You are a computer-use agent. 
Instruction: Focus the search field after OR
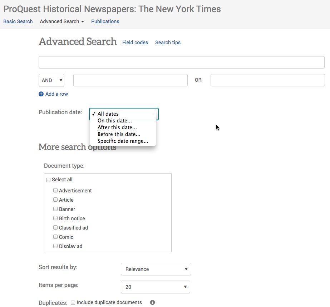[x=267, y=80]
